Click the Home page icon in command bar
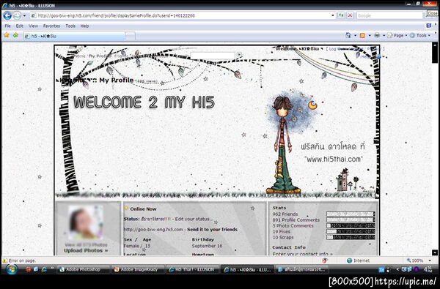Image resolution: width=440 pixels, height=289 pixels. click(348, 35)
